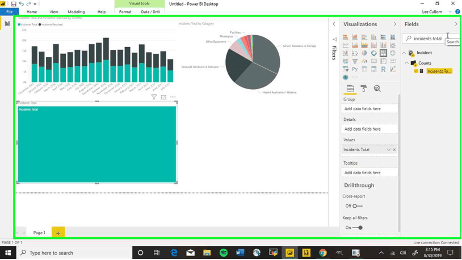Image resolution: width=462 pixels, height=260 pixels.
Task: Select the Table visualization
Action: (364, 69)
